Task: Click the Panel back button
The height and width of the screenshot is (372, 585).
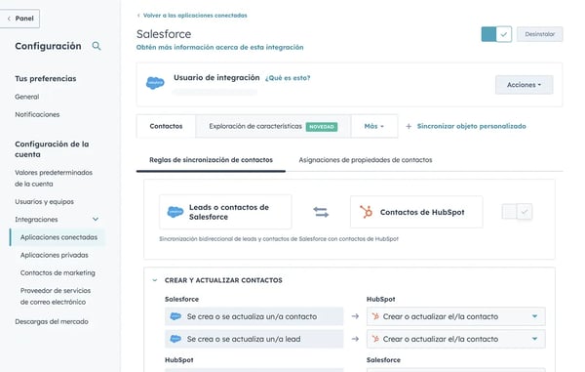Action: pos(19,19)
